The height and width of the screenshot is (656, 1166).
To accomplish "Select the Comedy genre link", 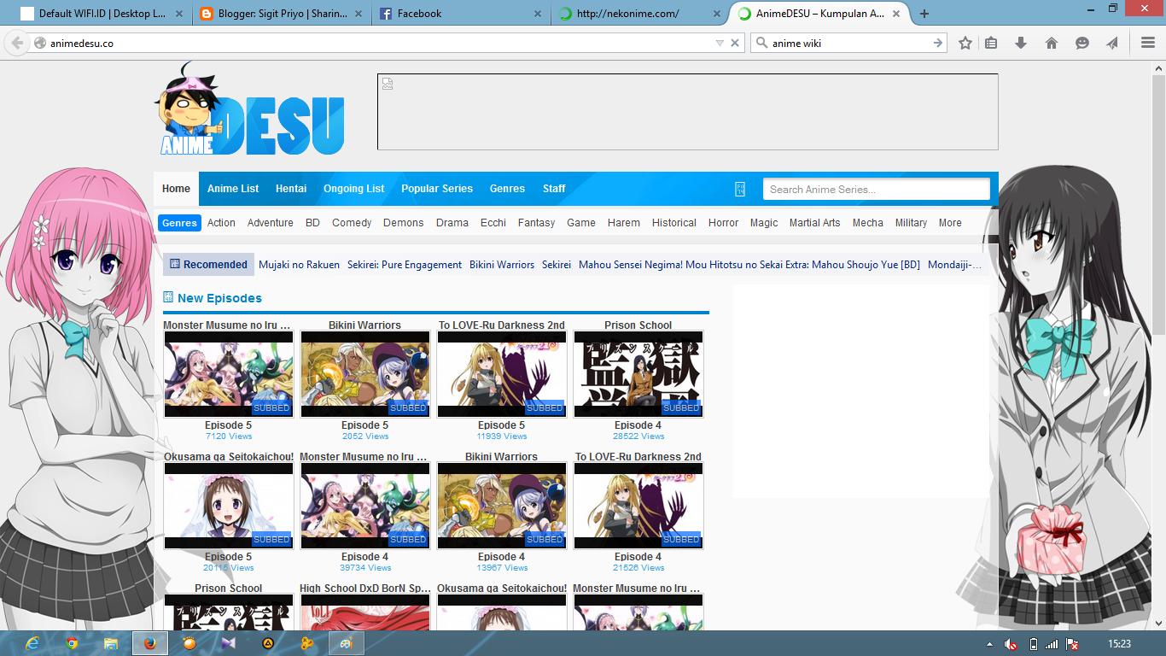I will click(x=352, y=223).
